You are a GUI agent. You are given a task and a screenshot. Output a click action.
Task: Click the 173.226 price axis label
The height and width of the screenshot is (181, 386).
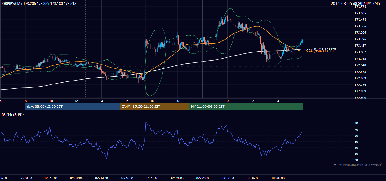coord(360,39)
